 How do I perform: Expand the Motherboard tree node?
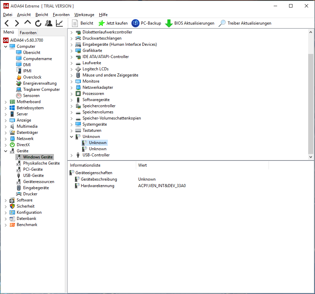tap(5, 102)
